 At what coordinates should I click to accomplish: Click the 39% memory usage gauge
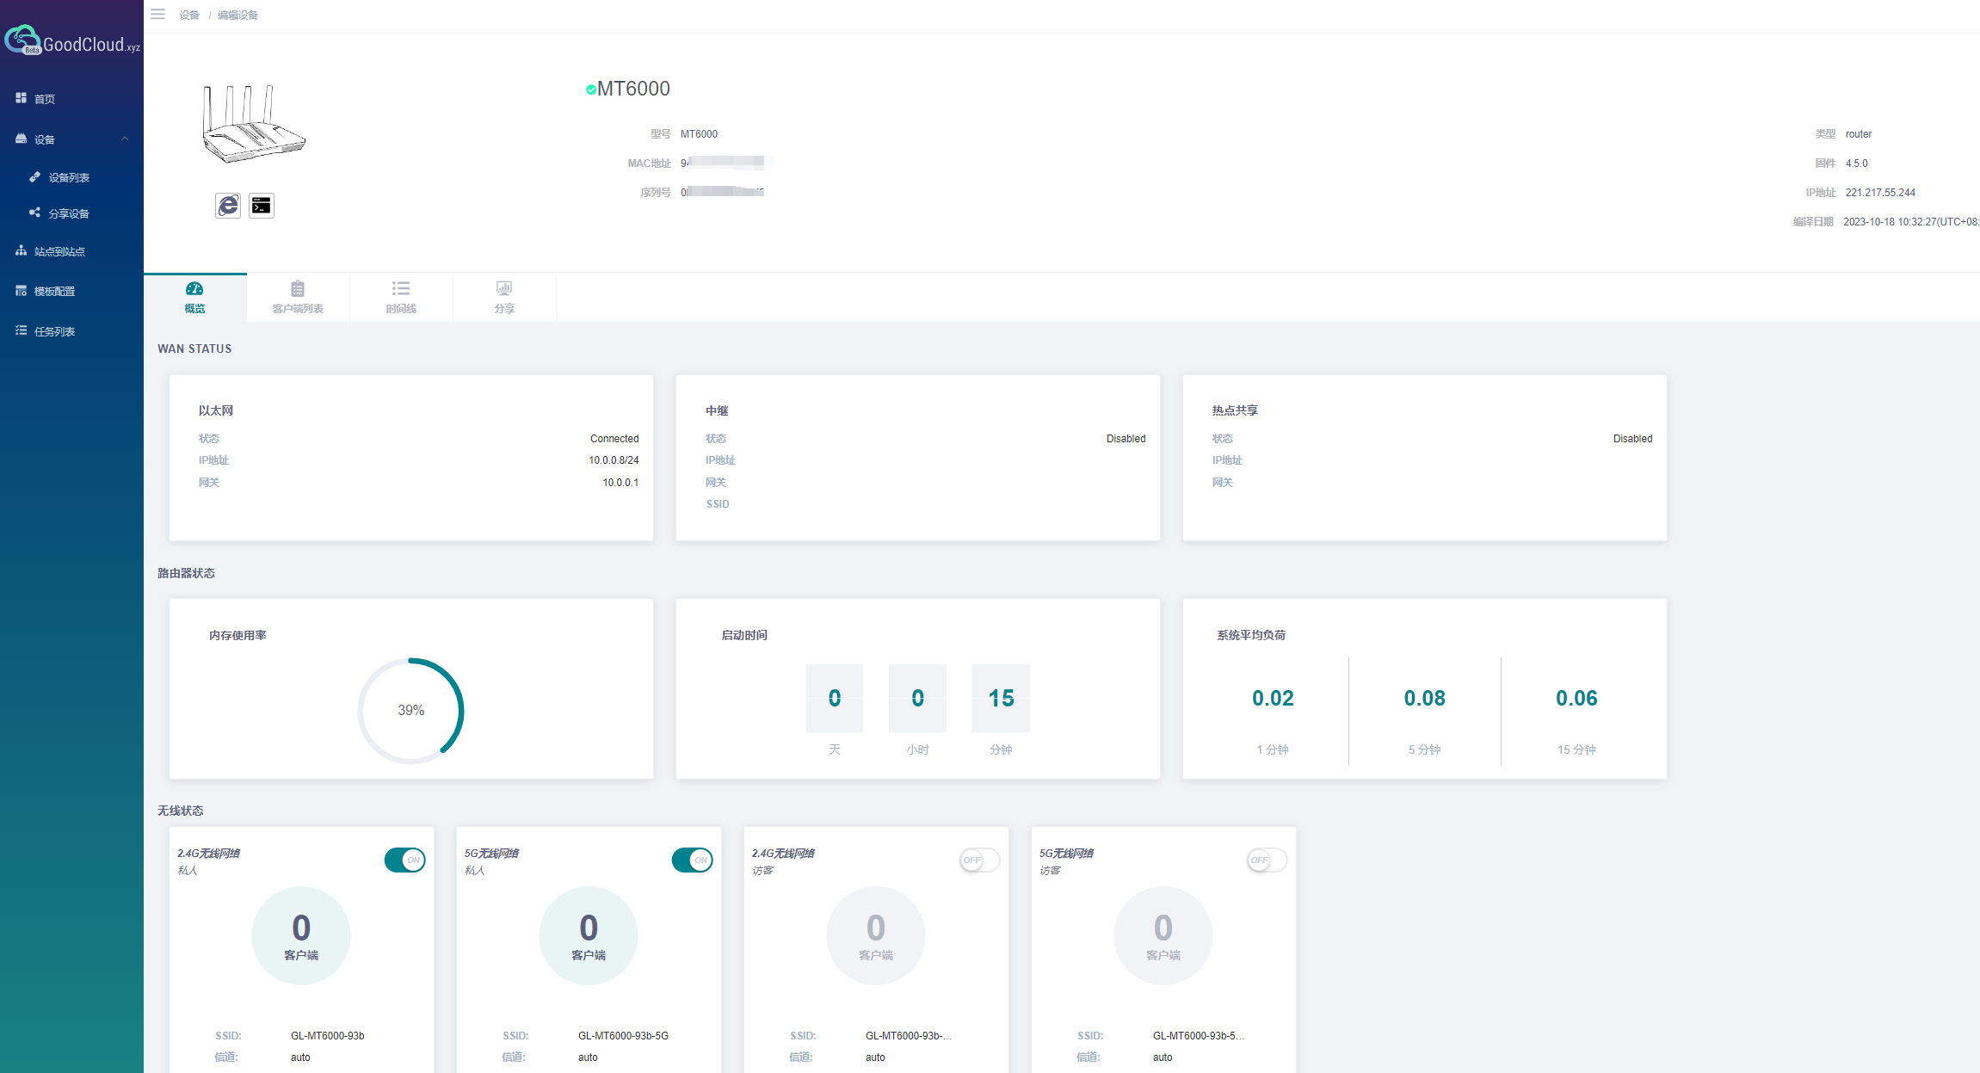pos(411,710)
